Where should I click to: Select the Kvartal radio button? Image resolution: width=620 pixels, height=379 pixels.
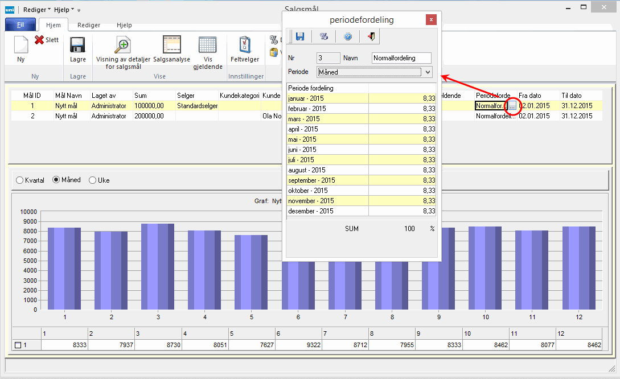coord(20,180)
